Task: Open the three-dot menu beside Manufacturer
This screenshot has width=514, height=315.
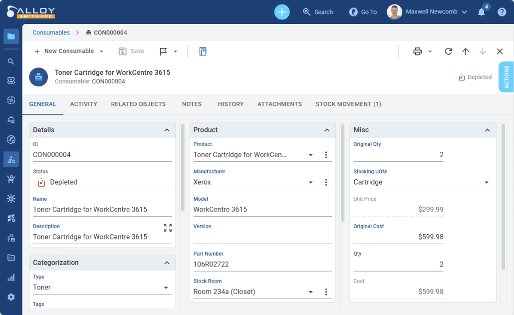Action: coord(326,182)
